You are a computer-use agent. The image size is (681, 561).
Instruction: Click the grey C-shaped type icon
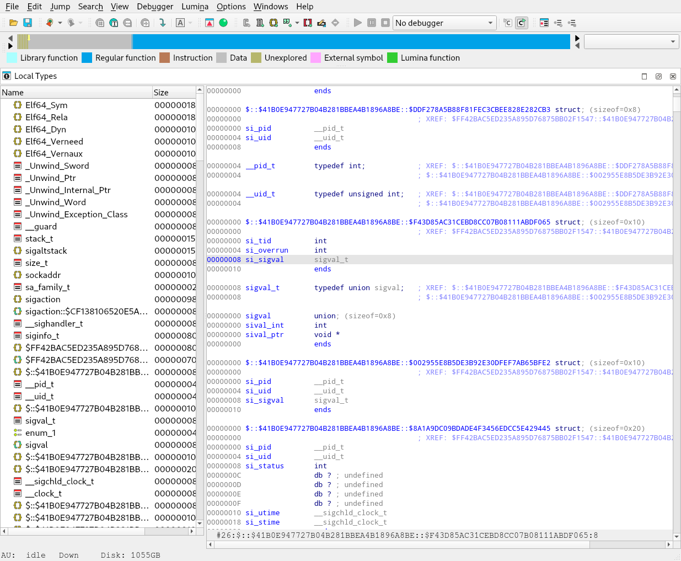[x=246, y=23]
